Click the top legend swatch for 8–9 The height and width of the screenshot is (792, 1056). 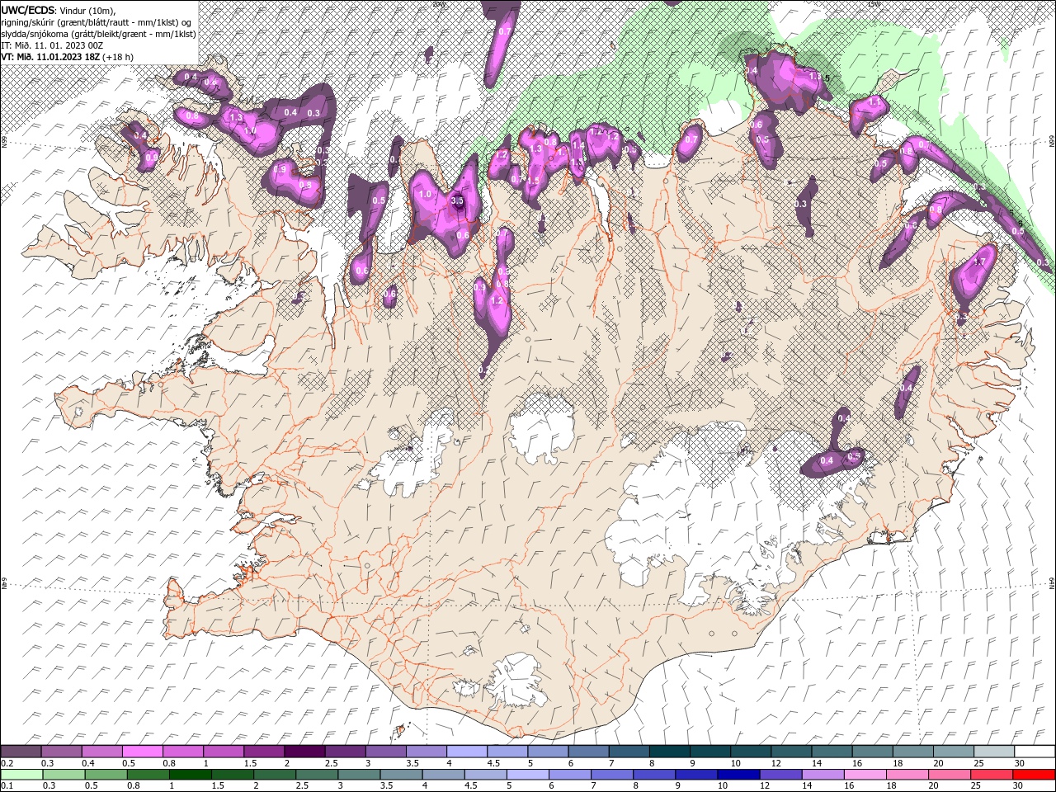pyautogui.click(x=670, y=752)
